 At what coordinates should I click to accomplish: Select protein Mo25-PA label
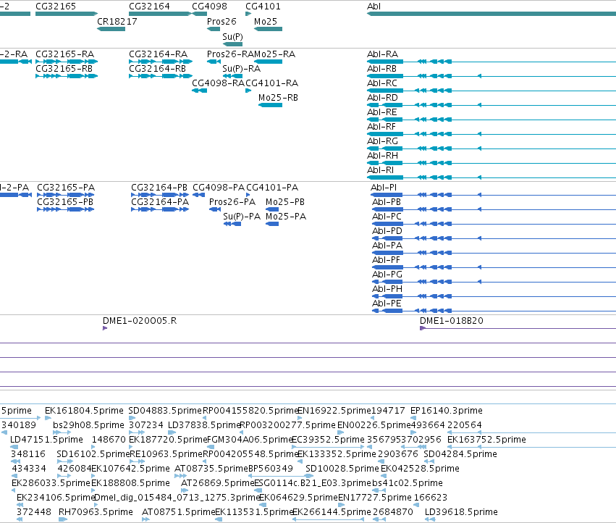click(286, 217)
